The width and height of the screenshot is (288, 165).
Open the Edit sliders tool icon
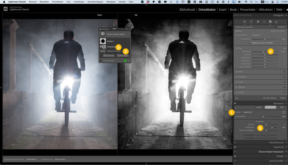[244, 22]
